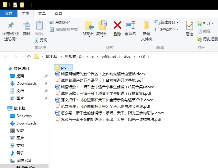Open pinned 图片 under Quick access
Screen dimensions: 218x168
point(17,98)
